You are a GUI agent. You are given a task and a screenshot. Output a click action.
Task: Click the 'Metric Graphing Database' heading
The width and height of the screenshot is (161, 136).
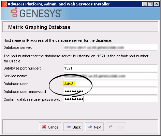pos(39,27)
